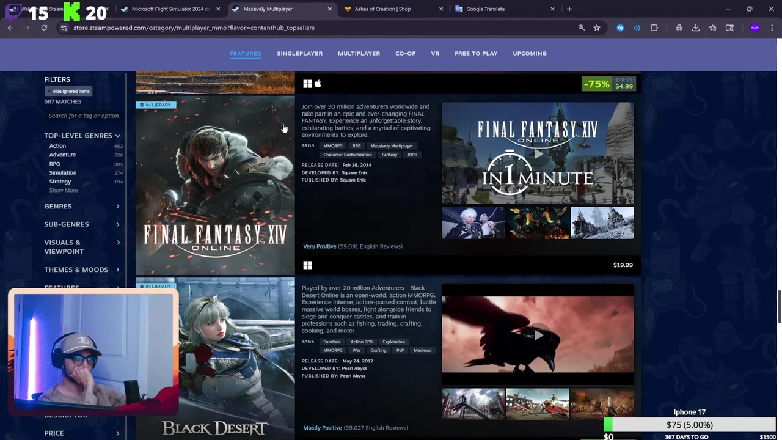
Task: Click In Library badge on Final Fantasy XIV
Action: 156,105
